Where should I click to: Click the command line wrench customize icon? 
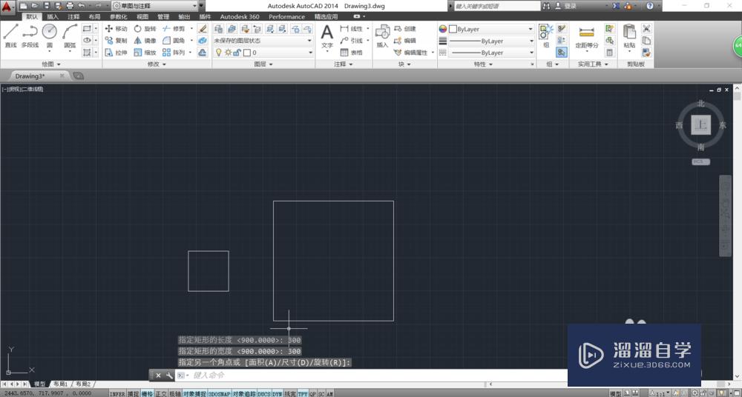tap(169, 376)
